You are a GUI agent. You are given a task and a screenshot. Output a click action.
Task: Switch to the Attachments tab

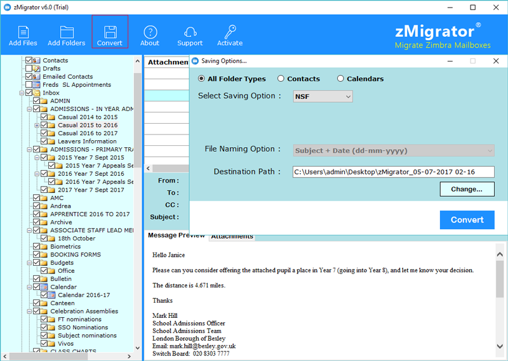232,237
